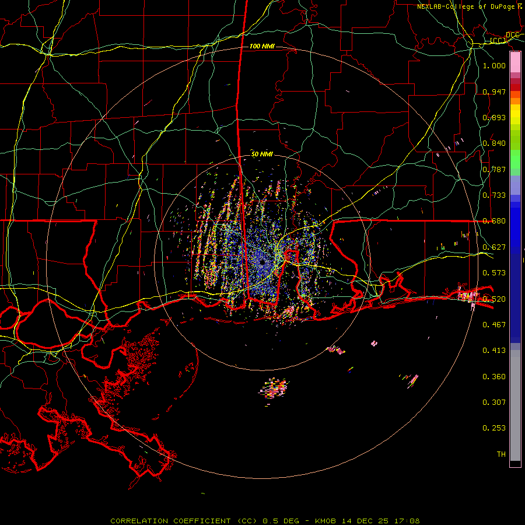Select the 0.520 scale value
Screen dimensions: 525x525
point(494,299)
